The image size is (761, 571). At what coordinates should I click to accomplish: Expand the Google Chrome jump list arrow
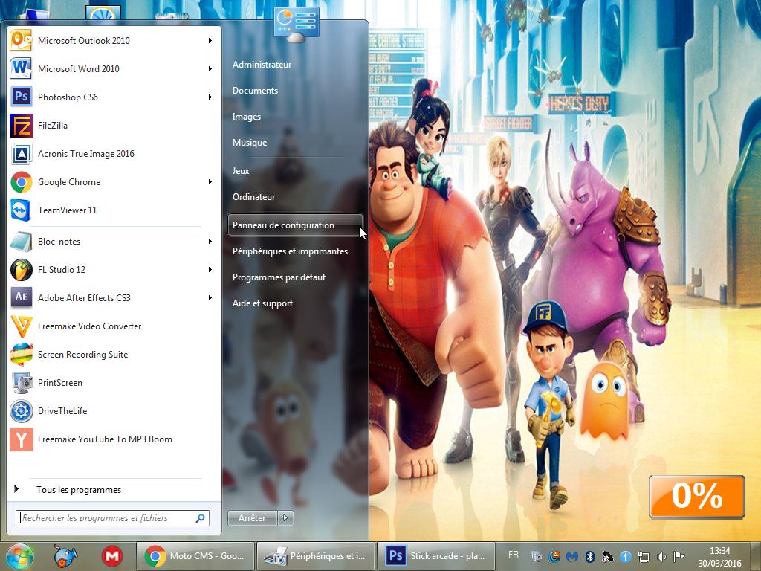[x=210, y=182]
